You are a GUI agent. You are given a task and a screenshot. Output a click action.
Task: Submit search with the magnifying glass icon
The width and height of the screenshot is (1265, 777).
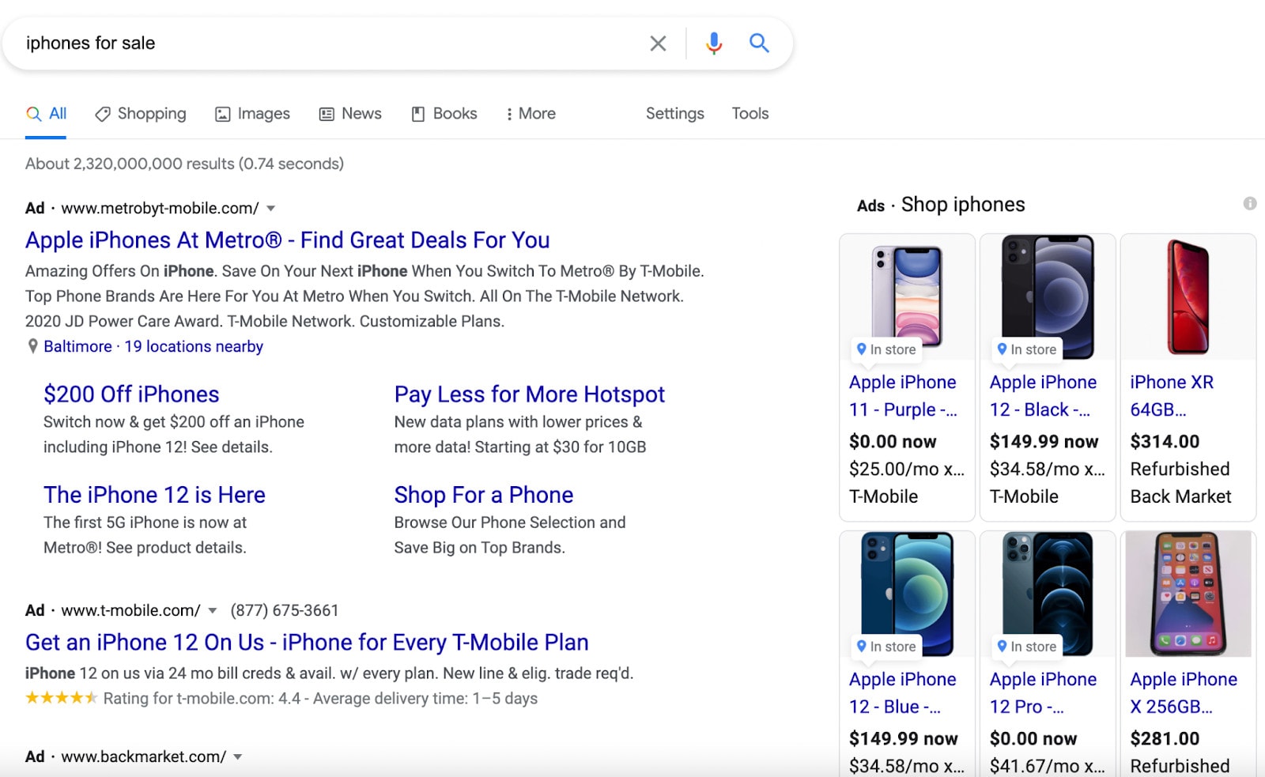759,43
